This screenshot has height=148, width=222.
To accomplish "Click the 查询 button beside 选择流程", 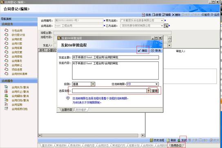I will click(155, 91).
